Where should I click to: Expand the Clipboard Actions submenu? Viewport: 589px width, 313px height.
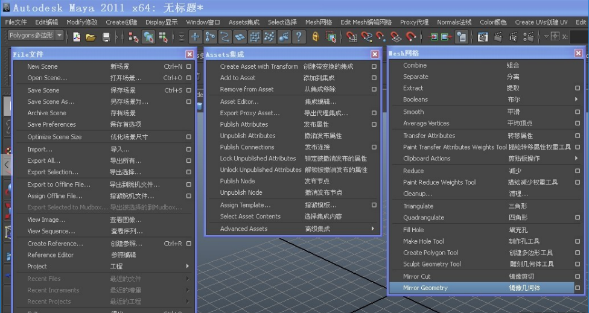[576, 158]
